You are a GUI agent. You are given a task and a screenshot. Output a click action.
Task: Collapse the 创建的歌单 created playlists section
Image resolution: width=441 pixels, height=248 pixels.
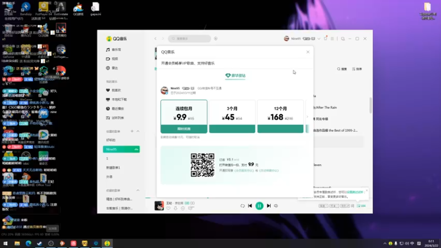click(138, 131)
